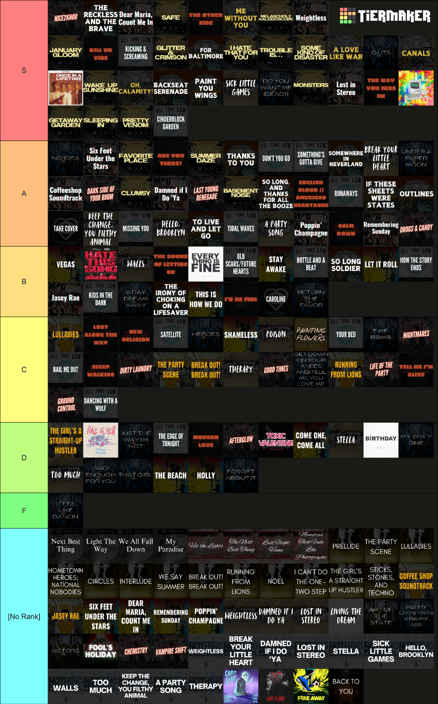Click the Once in a Lifetime cover
The height and width of the screenshot is (704, 438).
66,88
